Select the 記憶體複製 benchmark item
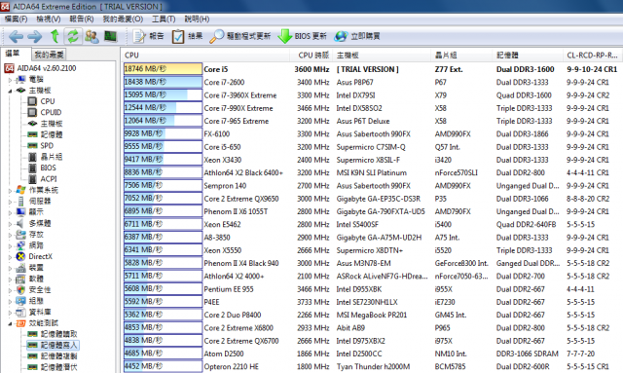The width and height of the screenshot is (623, 373). [52, 356]
